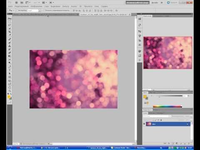This screenshot has width=200, height=150.
Task: Add a layer style with fx icon
Action: coord(169,143)
